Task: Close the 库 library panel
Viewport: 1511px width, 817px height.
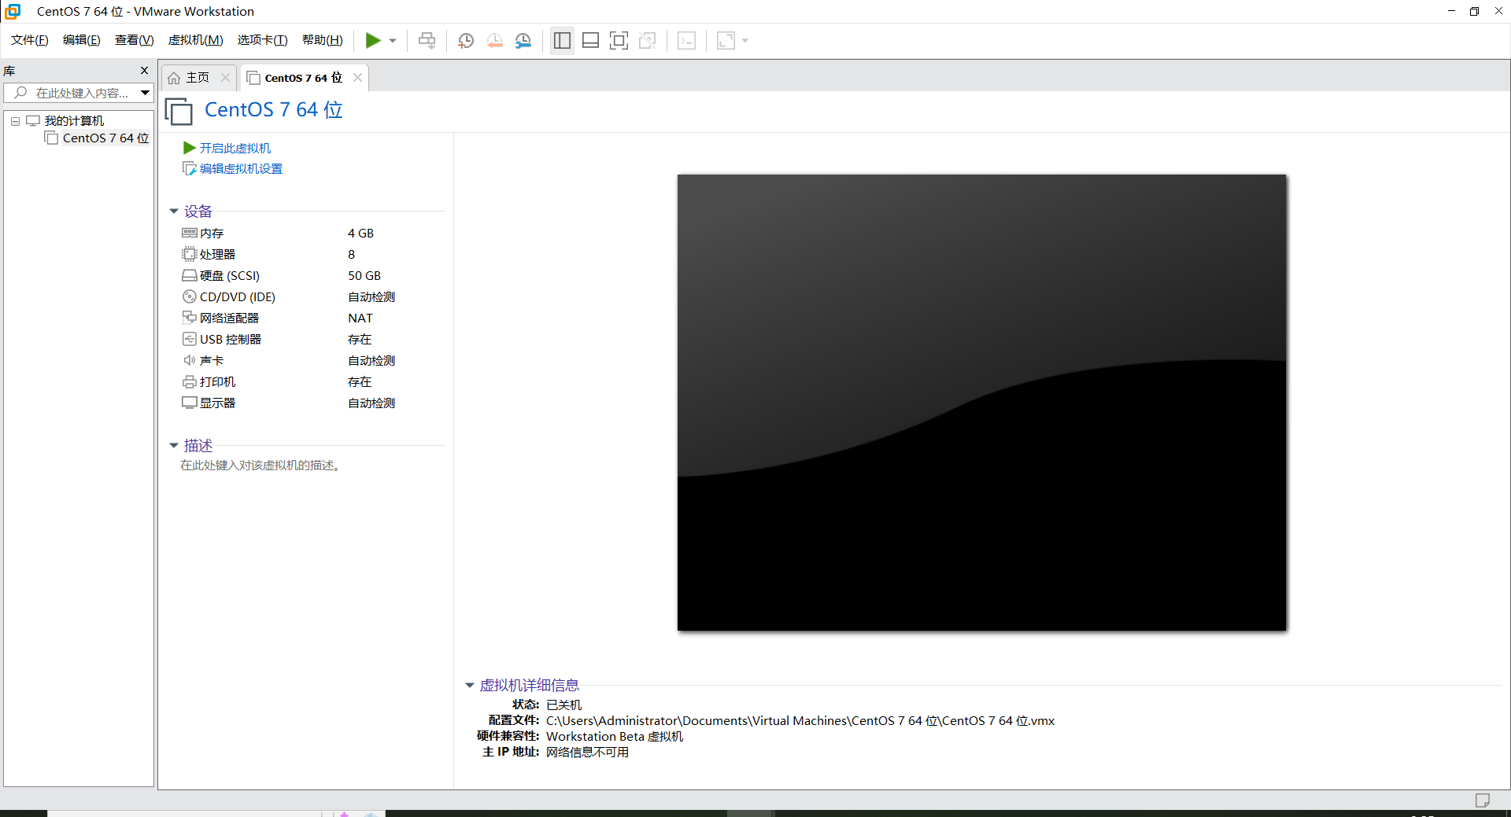Action: tap(144, 71)
